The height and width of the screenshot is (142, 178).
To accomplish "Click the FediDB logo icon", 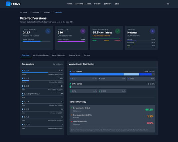I will (x=8, y=4).
